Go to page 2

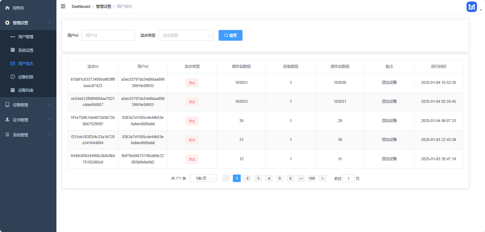247,178
